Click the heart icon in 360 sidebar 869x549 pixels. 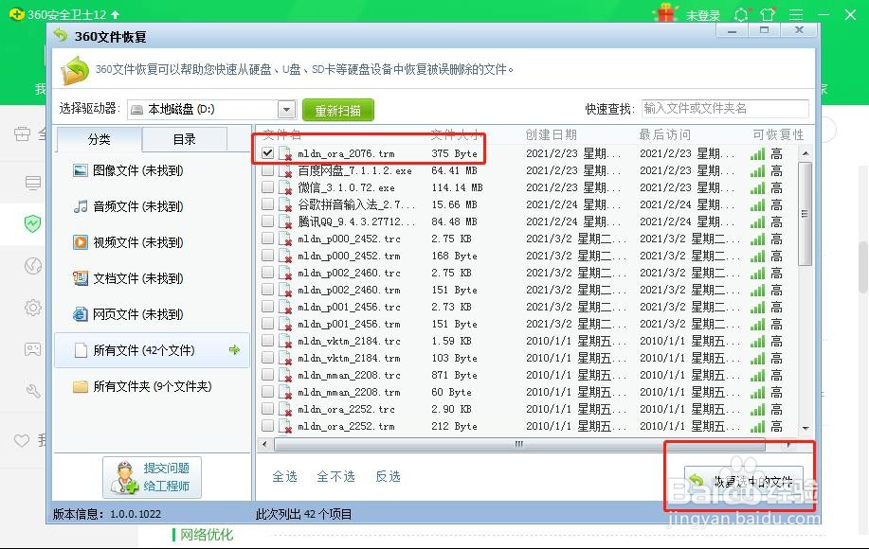22,440
